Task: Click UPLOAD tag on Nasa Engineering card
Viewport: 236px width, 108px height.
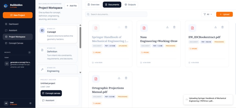Action: coord(145,53)
